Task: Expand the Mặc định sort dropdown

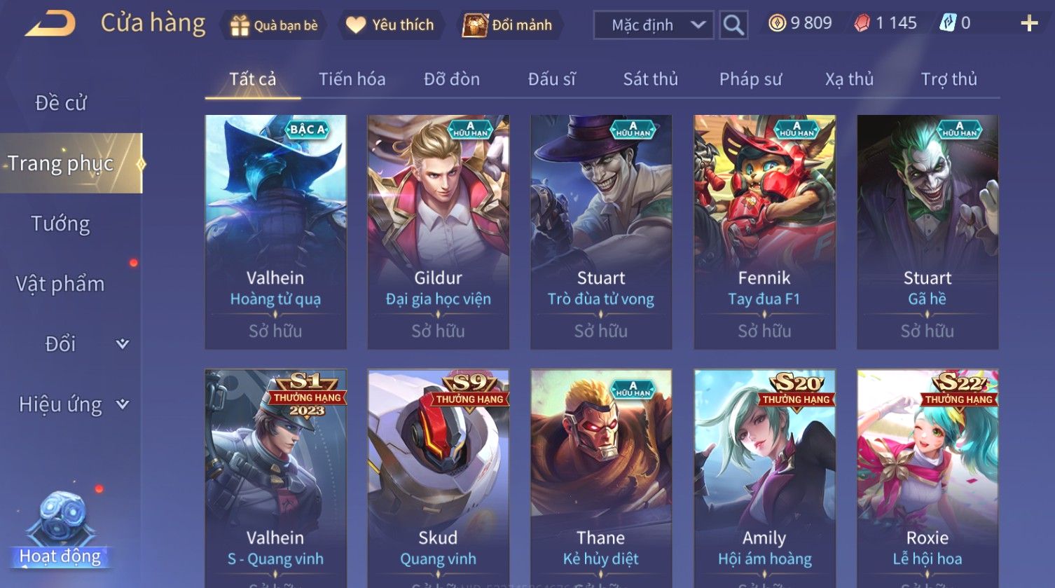Action: (x=653, y=25)
